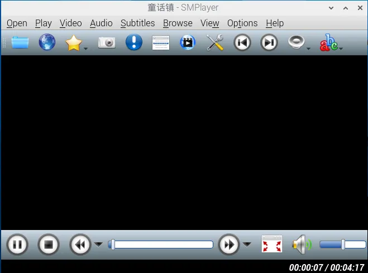
Task: Minimize the SMPlayer window
Action: [331, 8]
